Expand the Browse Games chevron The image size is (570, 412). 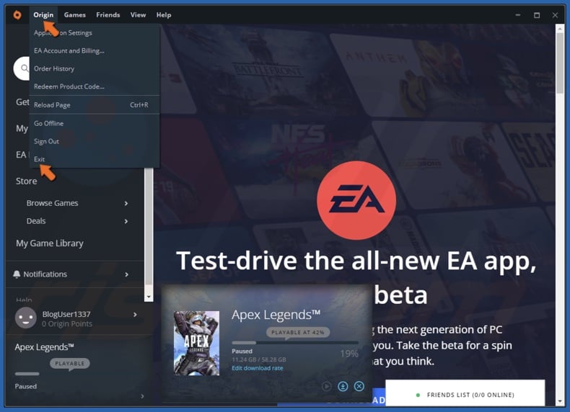[126, 203]
